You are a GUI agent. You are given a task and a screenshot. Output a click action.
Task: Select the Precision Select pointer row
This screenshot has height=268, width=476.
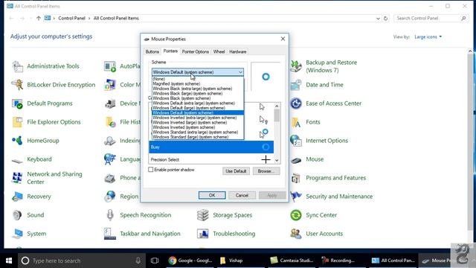(211, 159)
